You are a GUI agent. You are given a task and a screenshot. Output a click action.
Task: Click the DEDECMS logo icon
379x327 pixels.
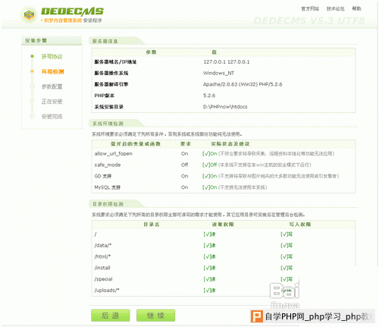click(29, 15)
